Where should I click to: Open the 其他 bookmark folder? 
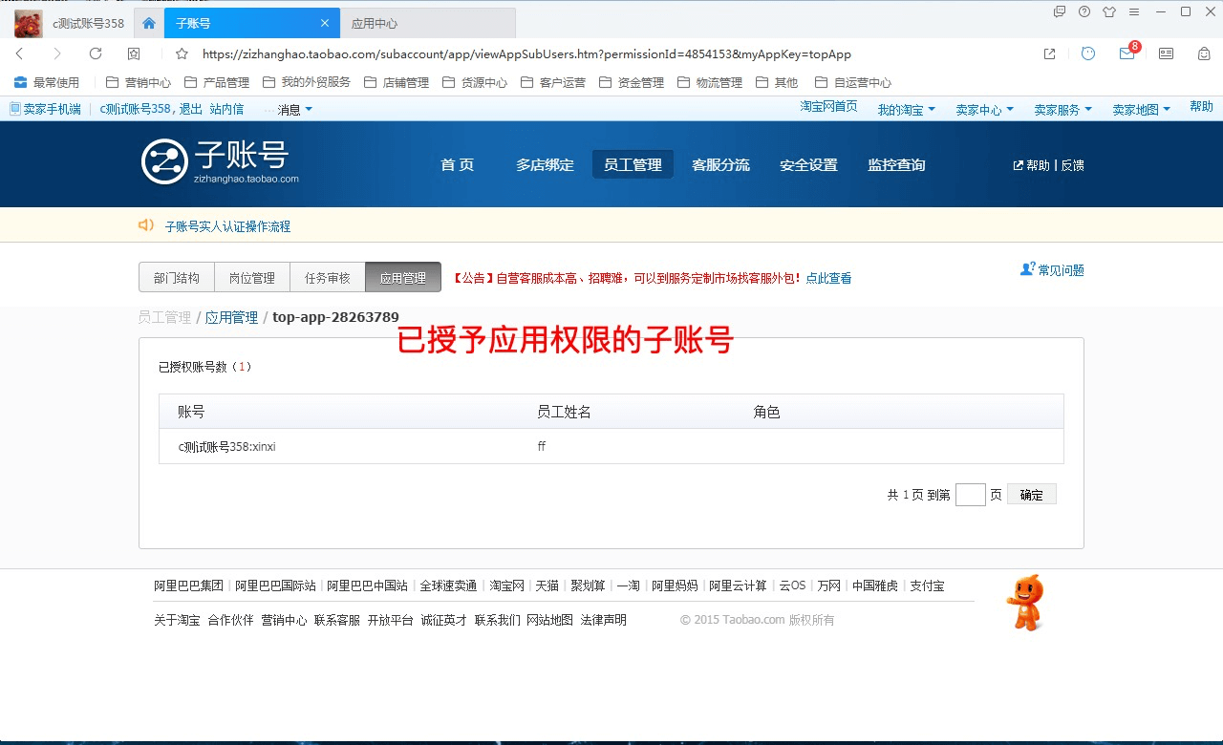pyautogui.click(x=777, y=82)
